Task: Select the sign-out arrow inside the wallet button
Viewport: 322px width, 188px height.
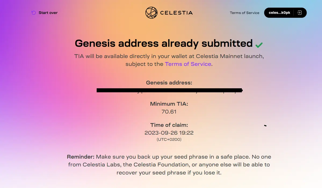Action: 299,13
